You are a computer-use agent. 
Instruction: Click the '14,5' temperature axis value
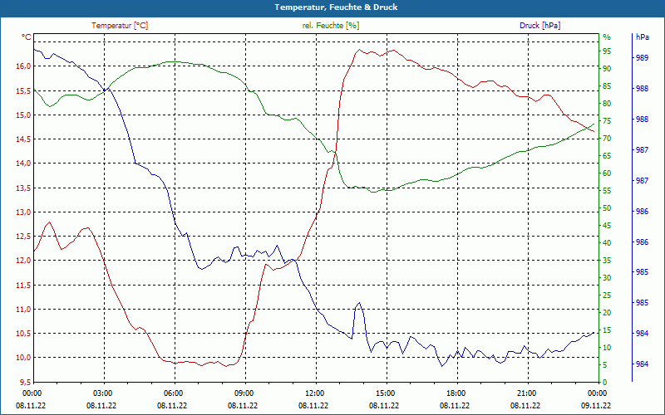pos(23,139)
